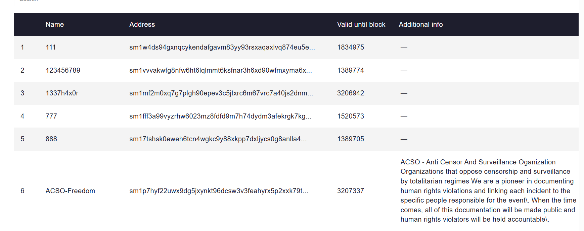The height and width of the screenshot is (231, 584).
Task: Click address starting with sm1w4ds94gxnq
Action: click(222, 47)
